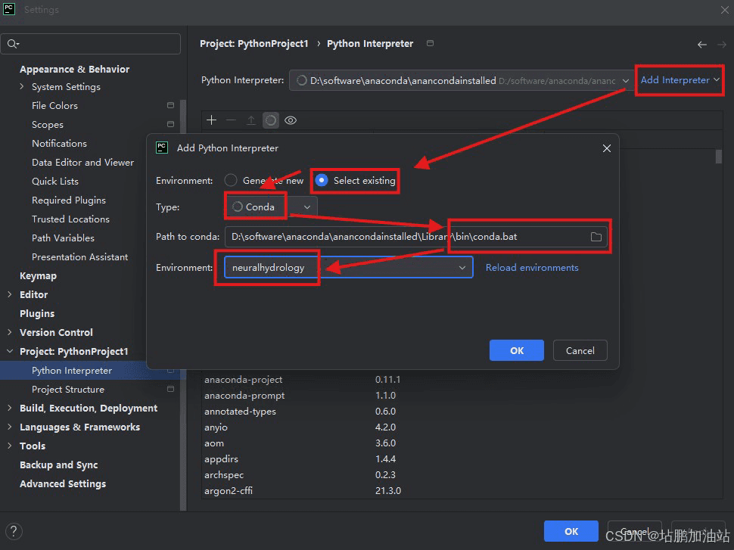Viewport: 734px width, 550px height.
Task: Close the Add Python Interpreter dialog
Action: click(606, 148)
